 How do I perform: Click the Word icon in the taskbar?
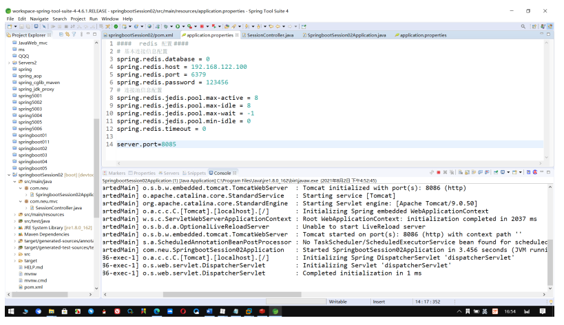(209, 311)
